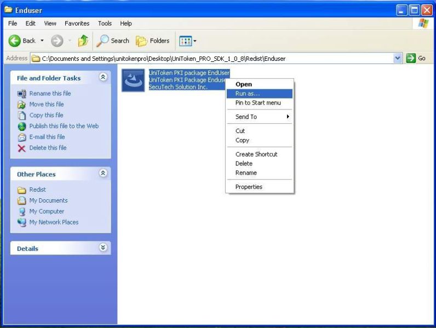Choose Run as... in the context menu
Image resolution: width=436 pixels, height=328 pixels.
click(x=260, y=94)
